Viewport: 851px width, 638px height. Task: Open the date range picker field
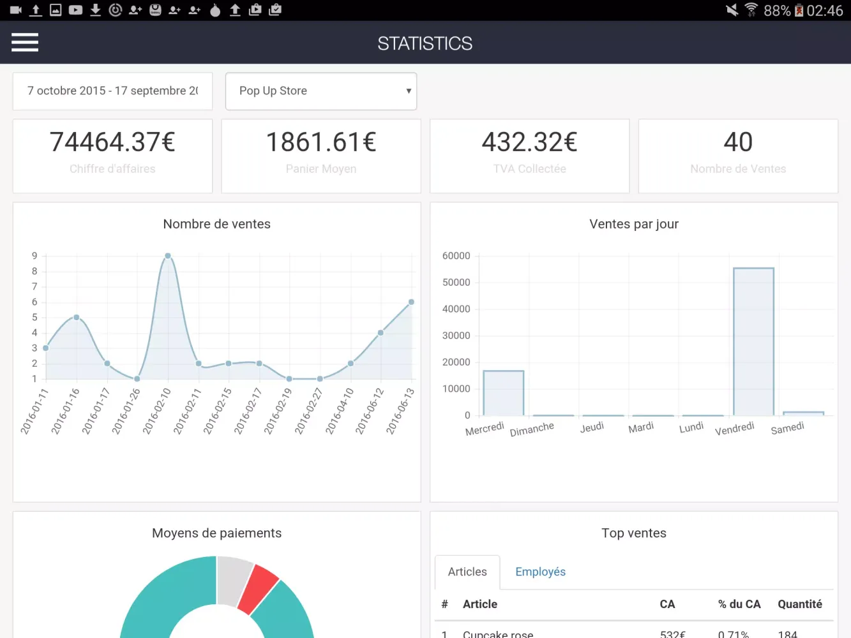point(112,91)
